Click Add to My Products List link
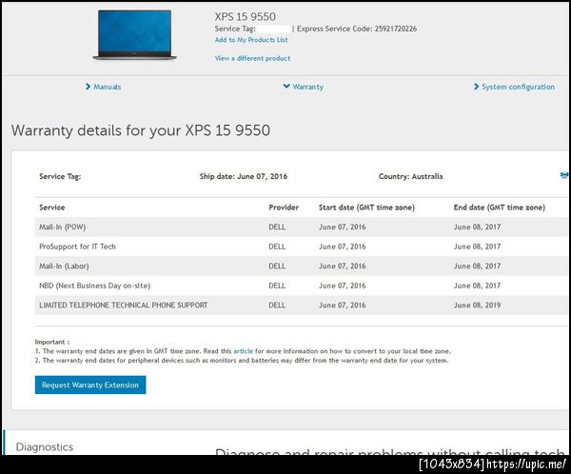This screenshot has height=474, width=571. (x=251, y=40)
